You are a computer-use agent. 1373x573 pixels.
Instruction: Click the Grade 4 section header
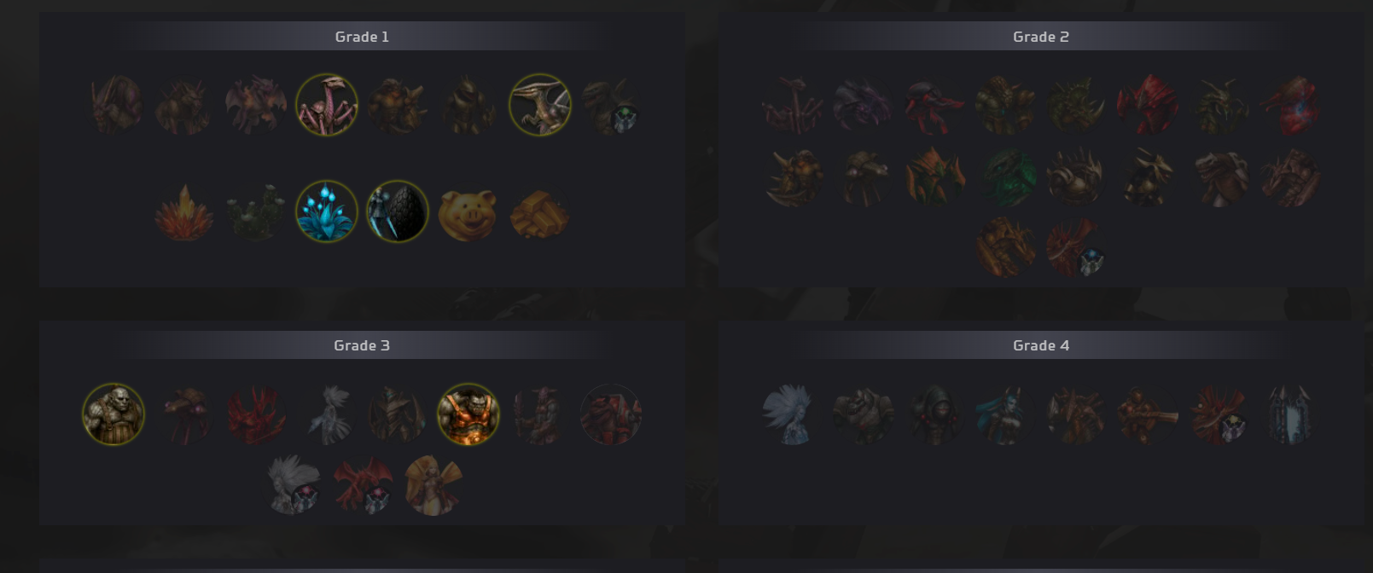click(1041, 345)
